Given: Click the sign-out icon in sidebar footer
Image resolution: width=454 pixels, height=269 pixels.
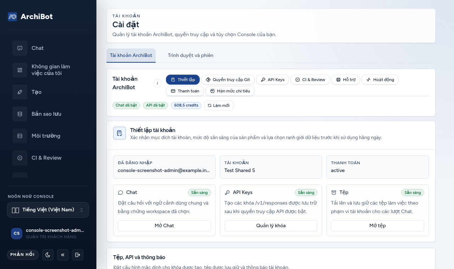Looking at the screenshot, I should coord(78,255).
